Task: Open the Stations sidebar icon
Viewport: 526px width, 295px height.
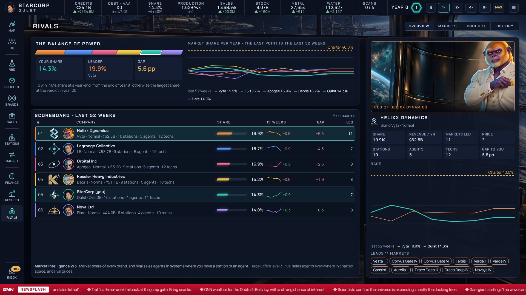Action: pos(12,140)
